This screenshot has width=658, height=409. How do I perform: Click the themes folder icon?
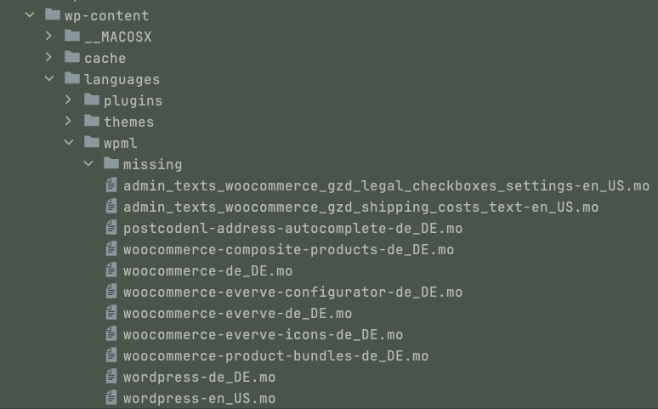point(92,121)
